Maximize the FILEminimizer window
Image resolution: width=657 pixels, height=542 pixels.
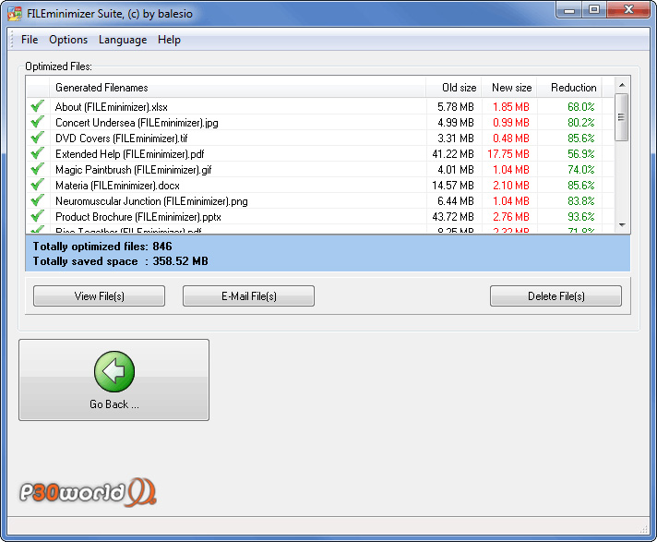(x=593, y=10)
